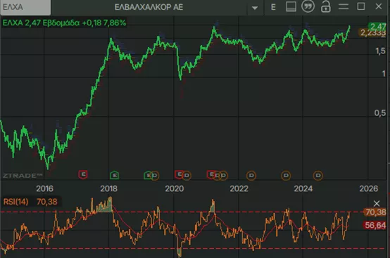Click the 2026 year label on time axis

click(369, 188)
